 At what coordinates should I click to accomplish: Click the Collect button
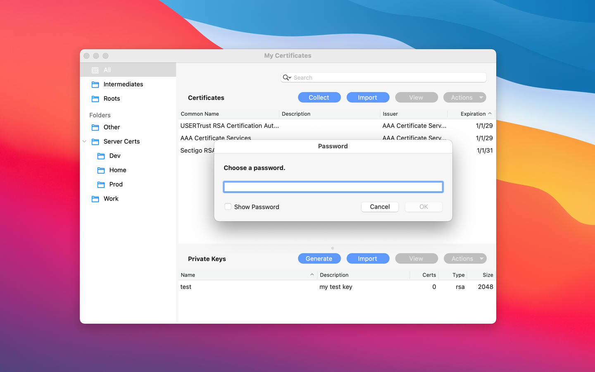point(319,97)
